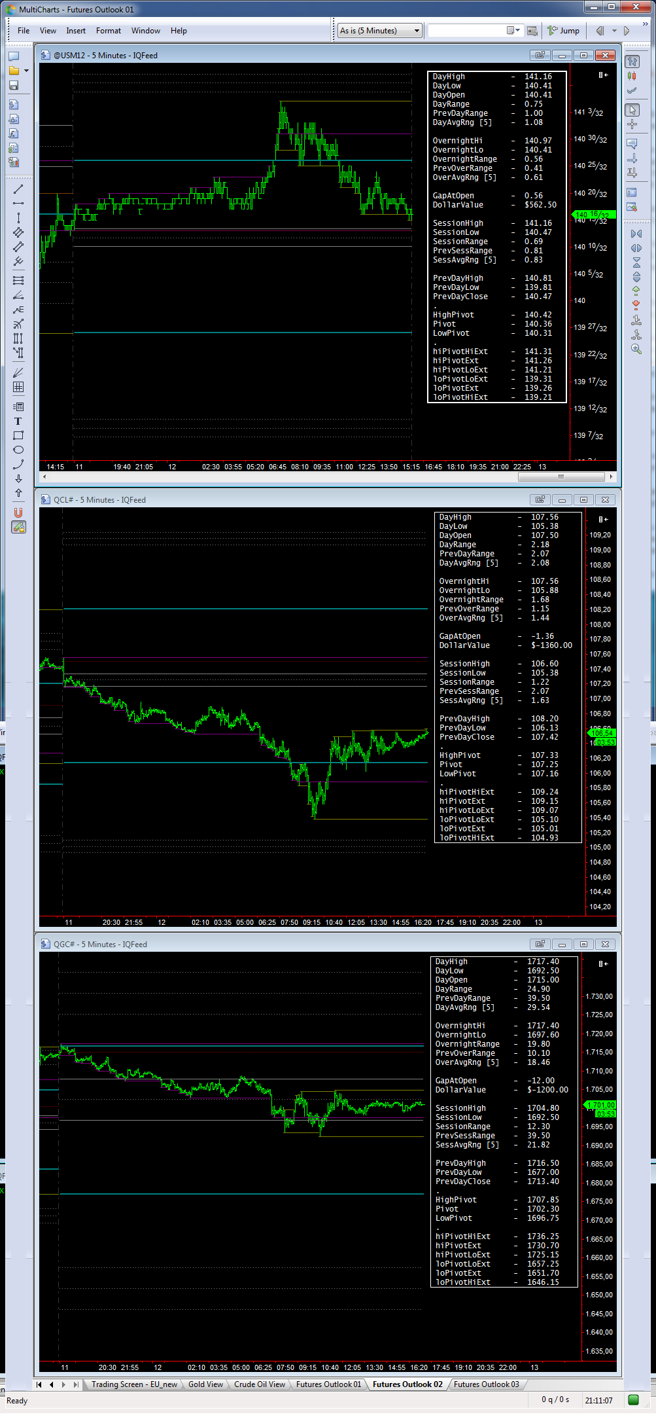Screen dimensions: 656x1425
Task: Click the compress bar spacing icon
Action: point(636,234)
